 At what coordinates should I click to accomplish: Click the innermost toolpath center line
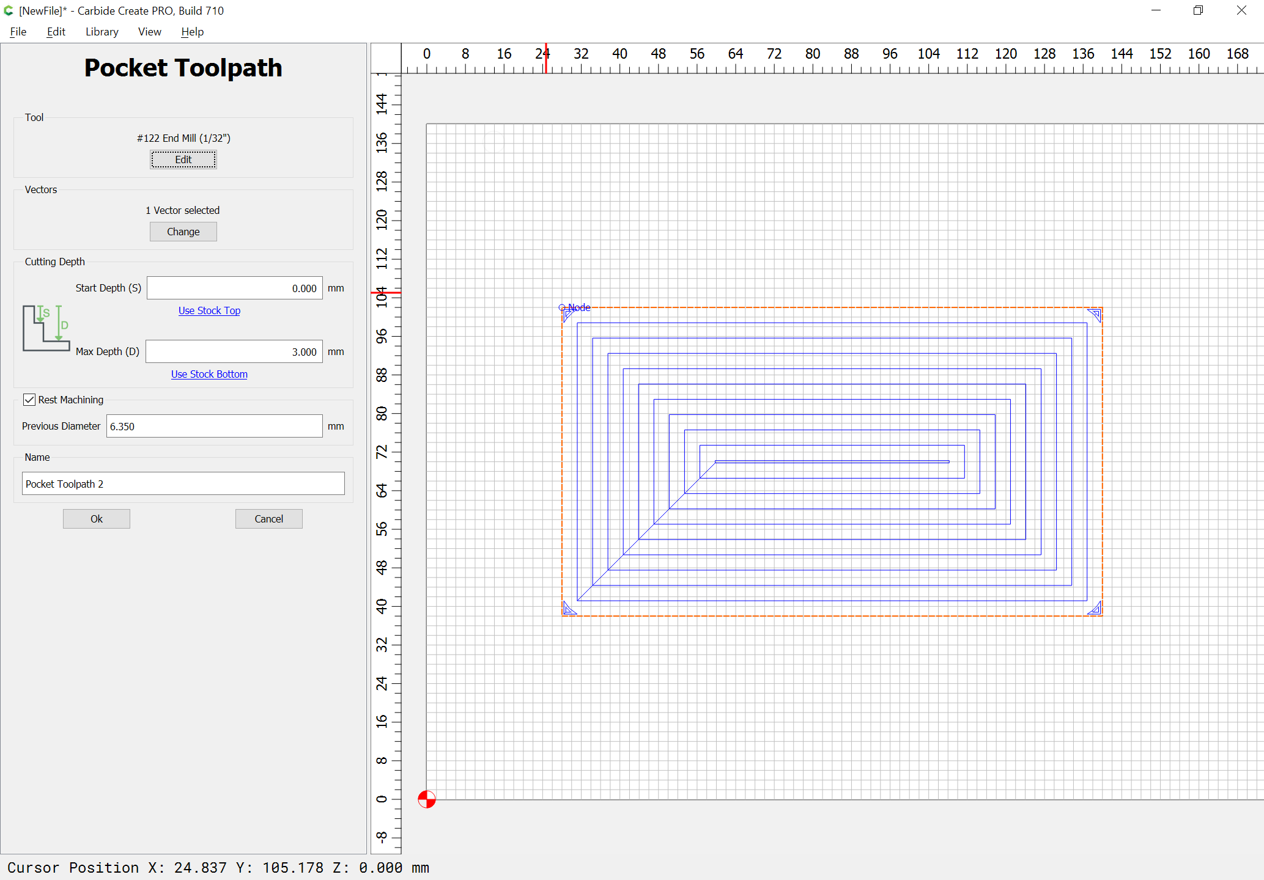[832, 461]
